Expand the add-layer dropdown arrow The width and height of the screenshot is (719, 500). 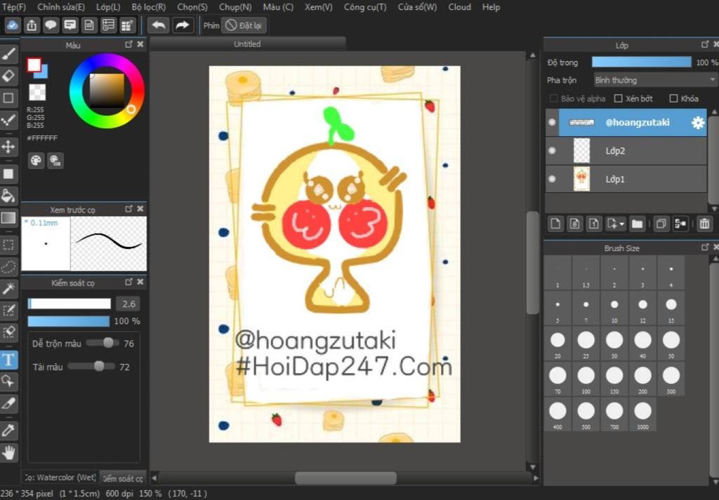pos(622,224)
